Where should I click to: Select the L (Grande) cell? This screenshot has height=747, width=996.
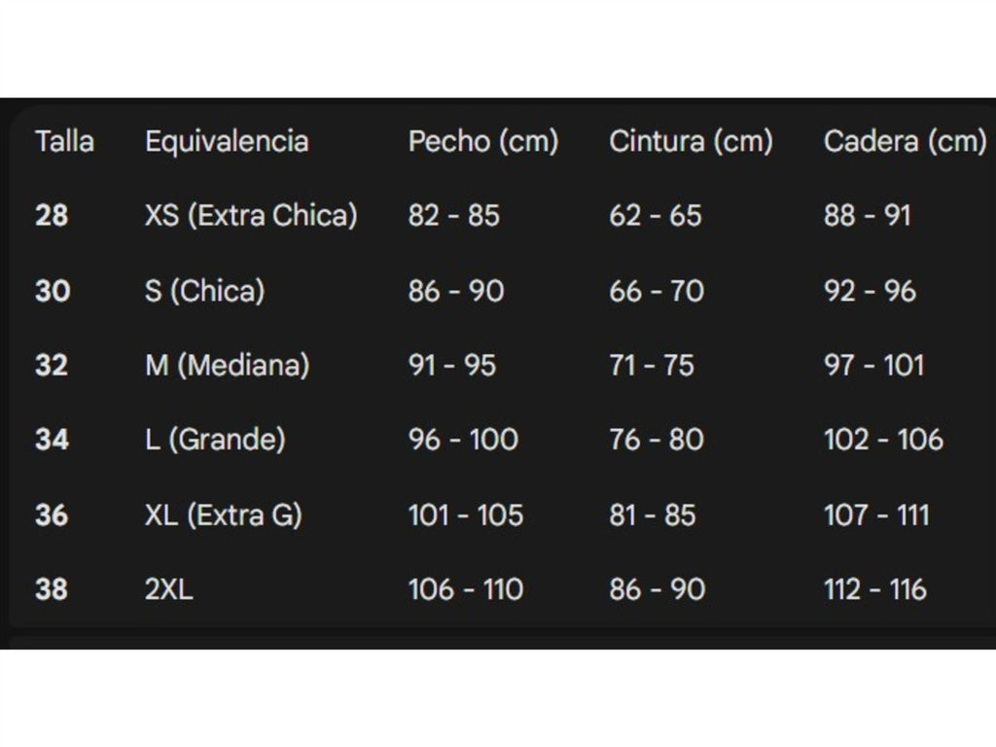click(x=215, y=440)
